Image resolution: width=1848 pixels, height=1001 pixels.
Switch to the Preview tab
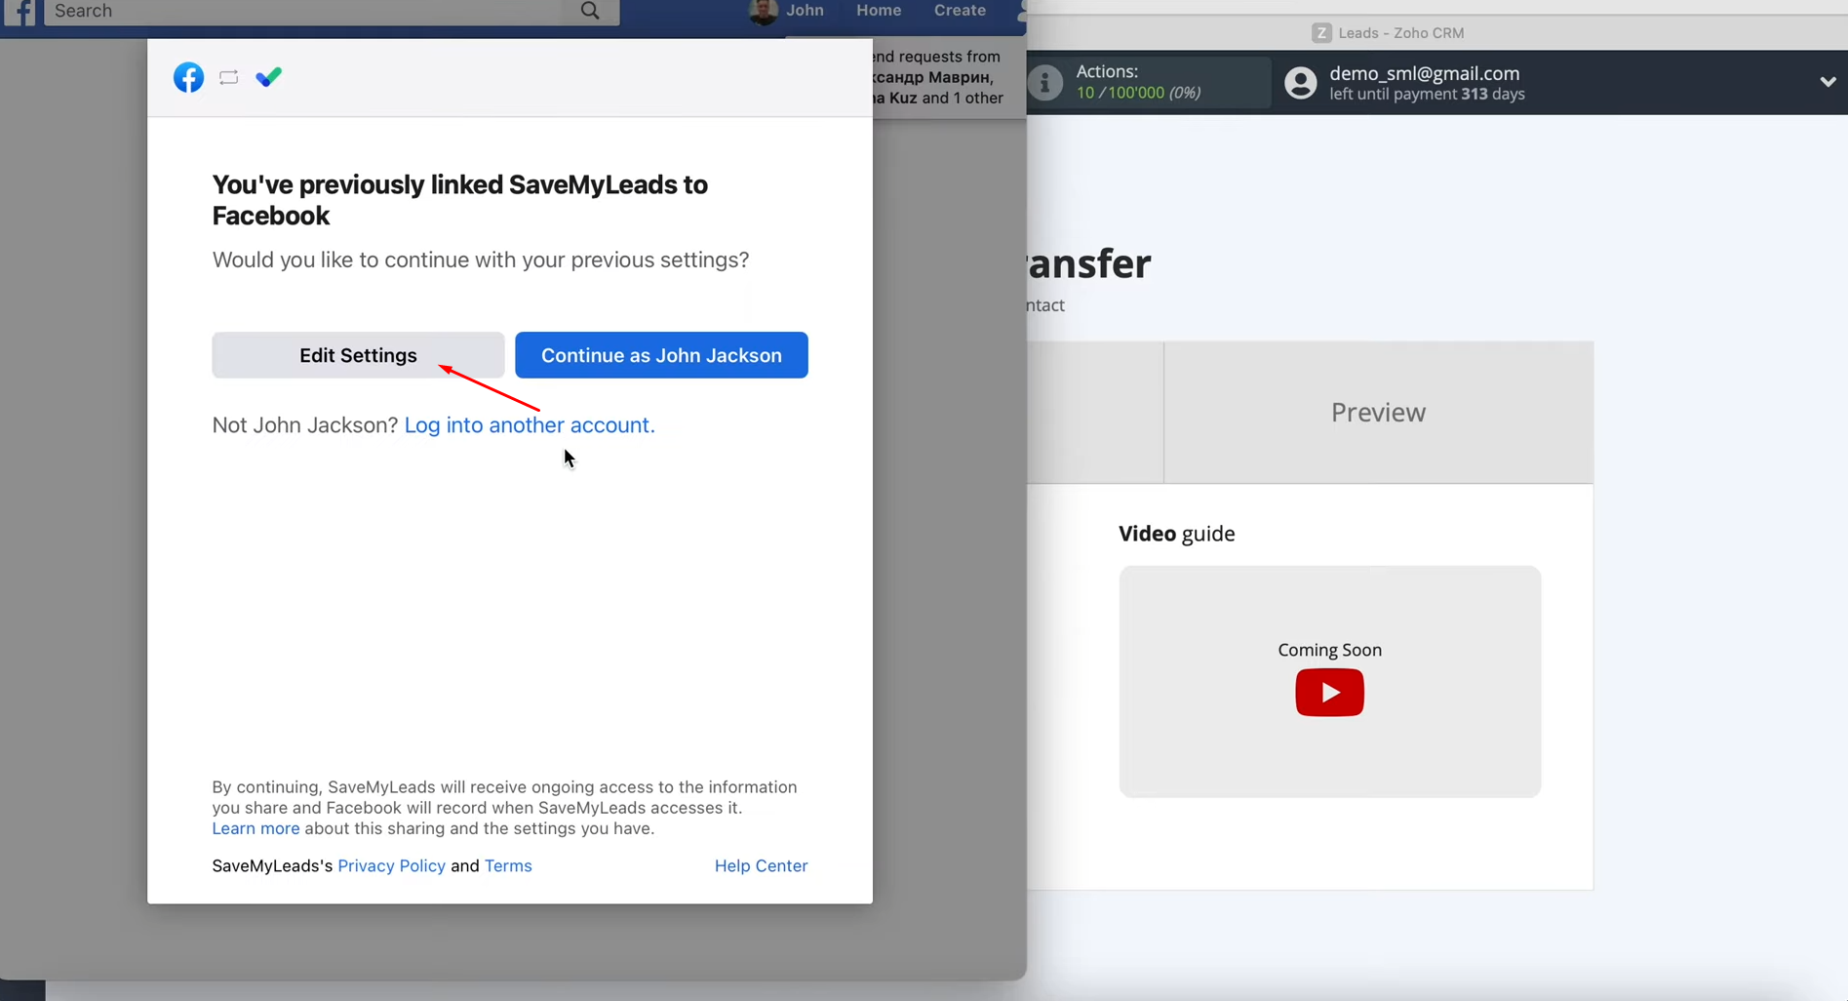pyautogui.click(x=1378, y=413)
